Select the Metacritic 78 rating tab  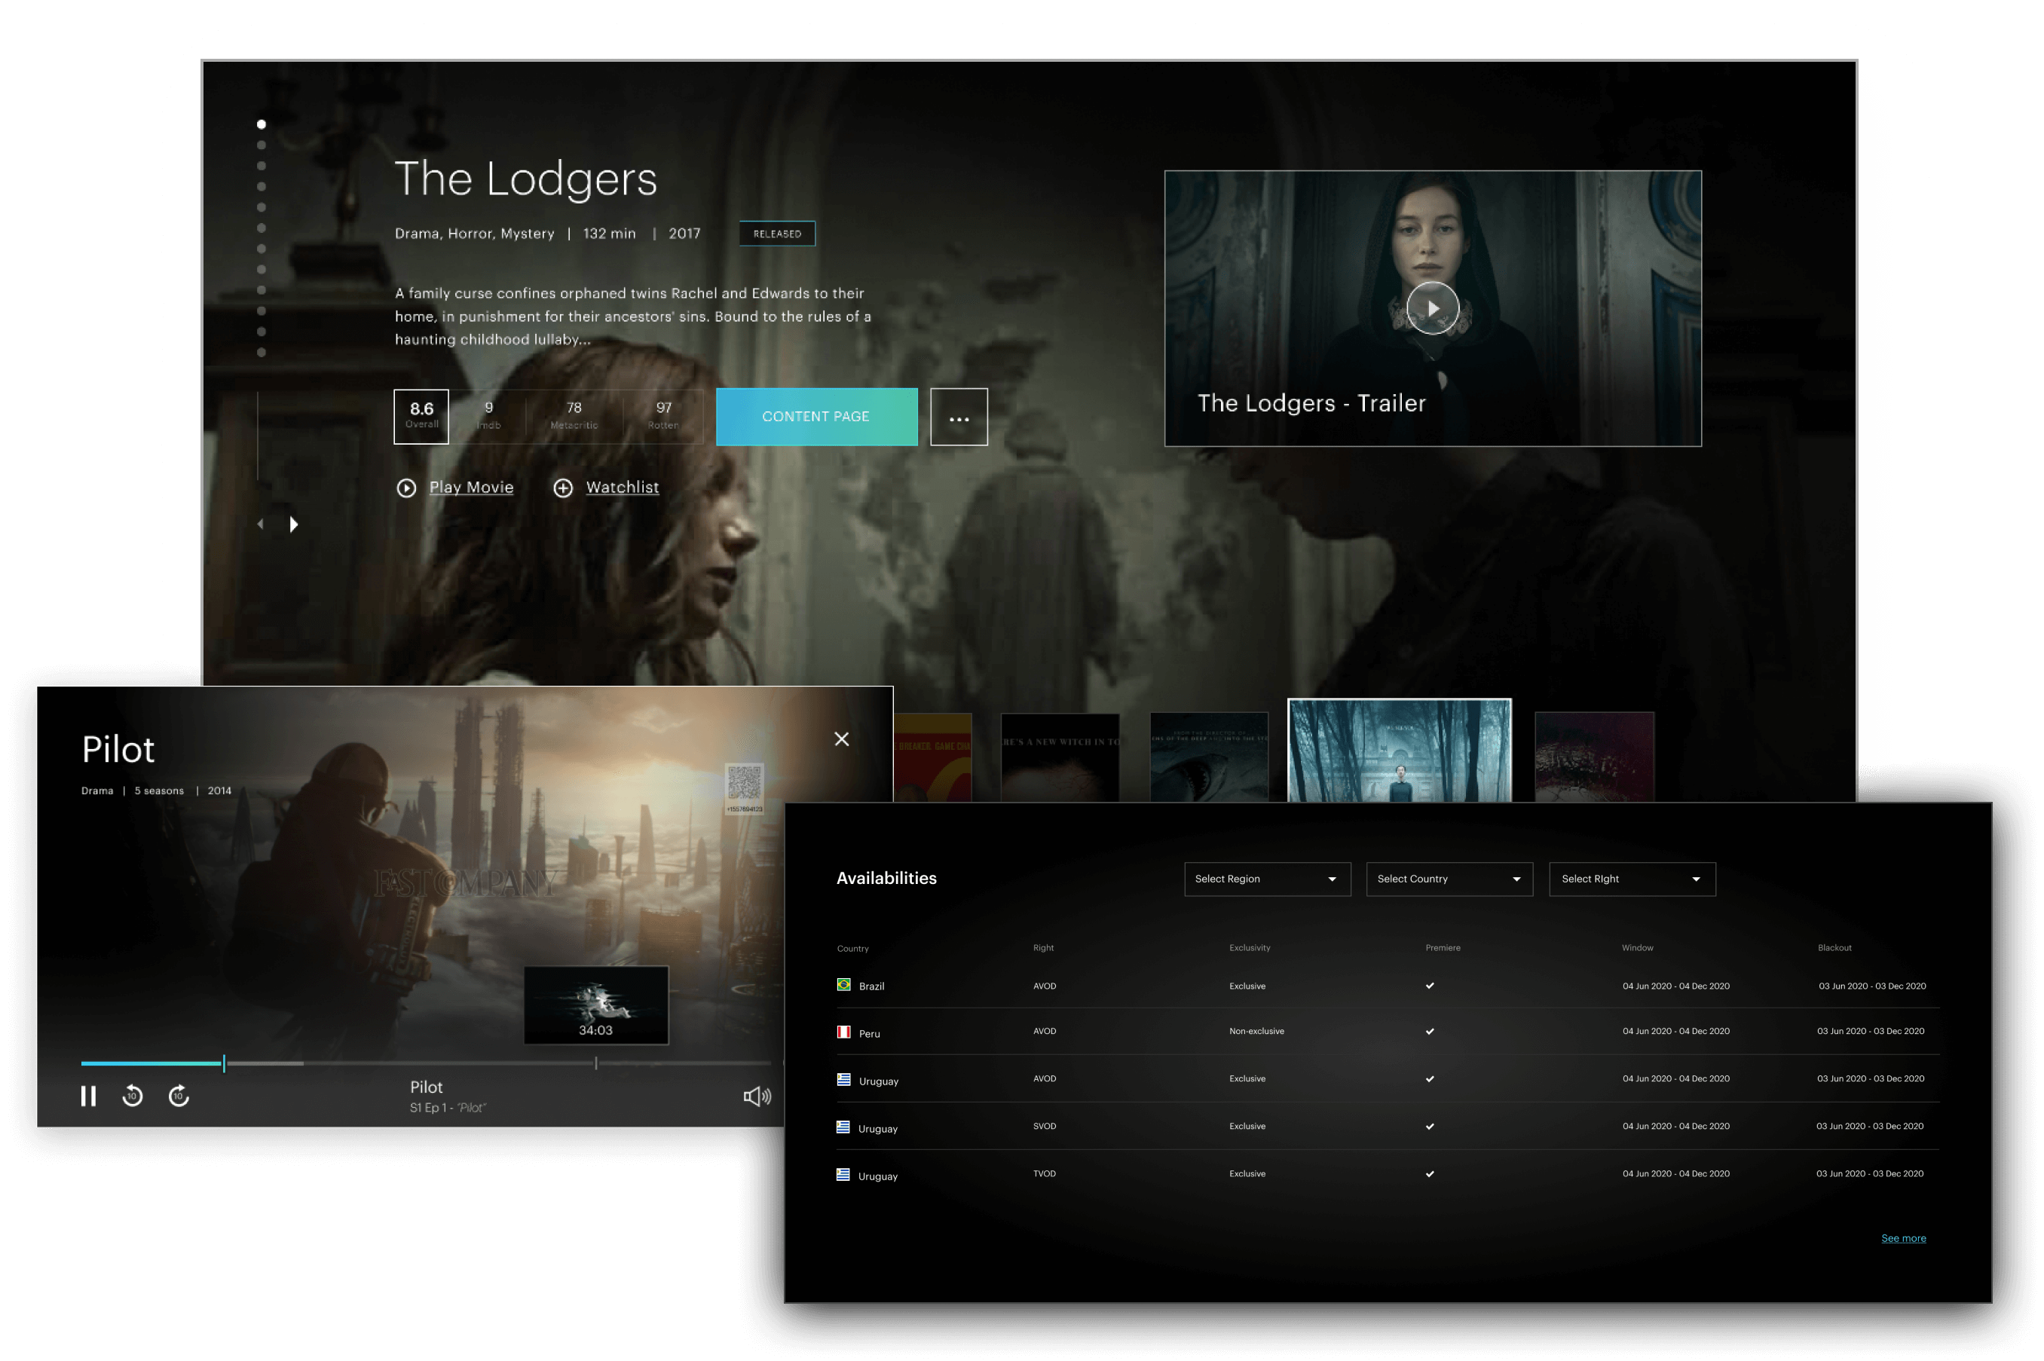tap(574, 417)
